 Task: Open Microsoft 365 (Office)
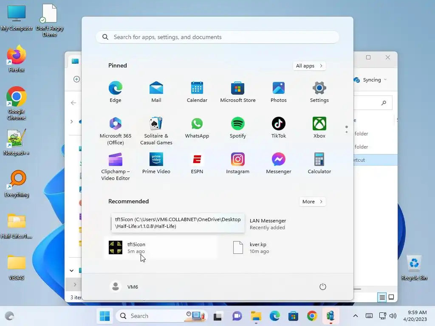click(116, 131)
